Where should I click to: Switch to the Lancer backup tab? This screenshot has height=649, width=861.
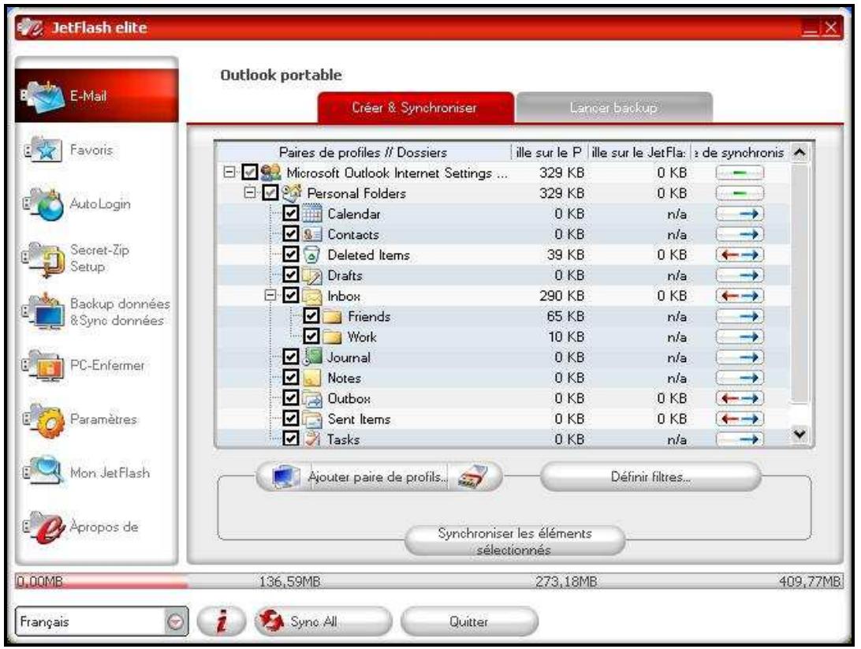(x=615, y=106)
